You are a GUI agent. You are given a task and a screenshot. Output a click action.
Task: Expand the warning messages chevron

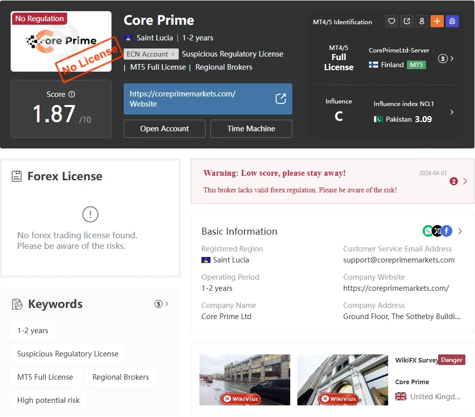[465, 181]
